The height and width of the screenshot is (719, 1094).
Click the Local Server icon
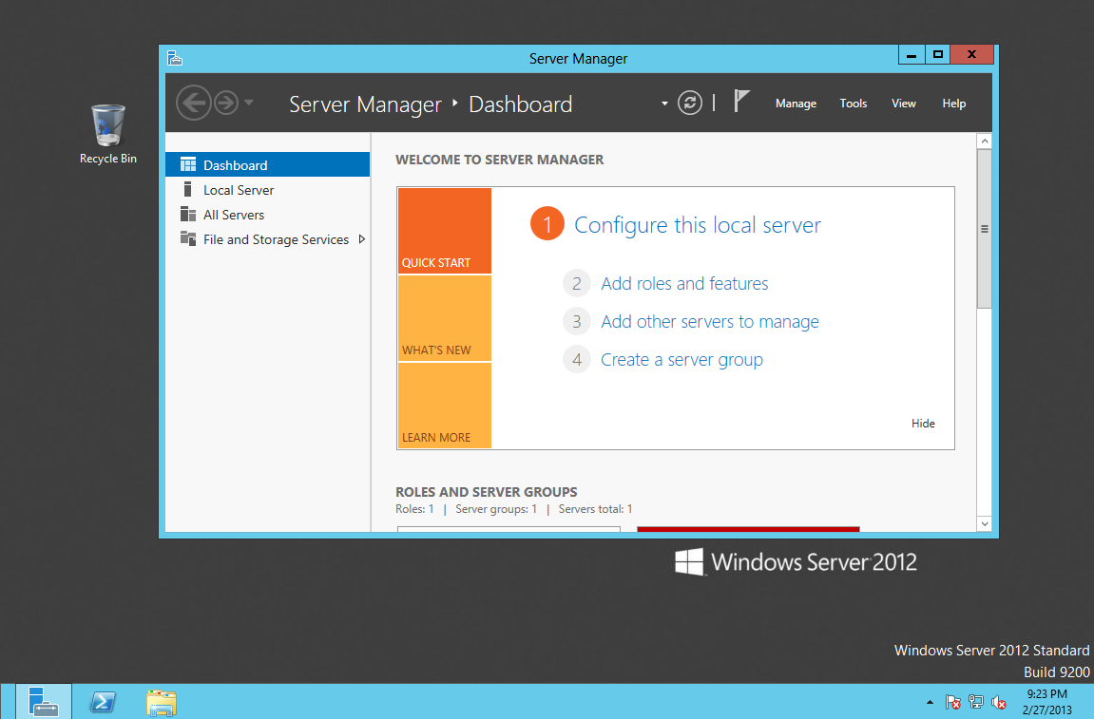click(187, 190)
